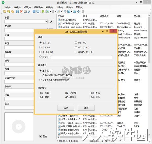The image size is (152, 144).
Task: Click the 取消 cancel button
Action: 86,108
